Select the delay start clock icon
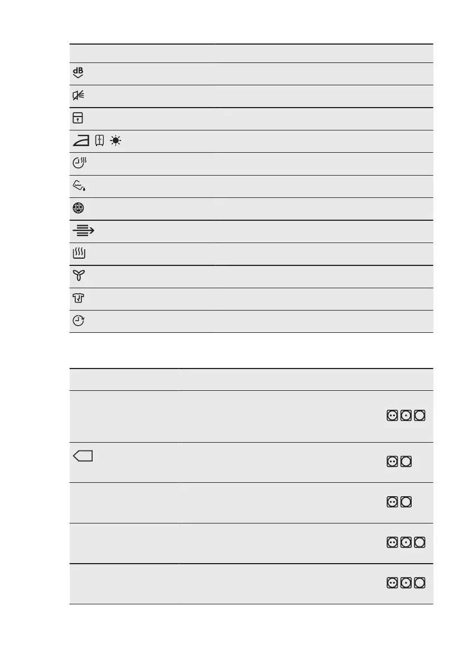This screenshot has height=664, width=468. tap(79, 322)
